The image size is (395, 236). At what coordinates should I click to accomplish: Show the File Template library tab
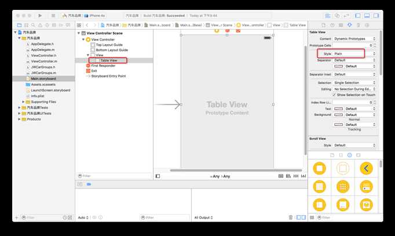point(332,155)
